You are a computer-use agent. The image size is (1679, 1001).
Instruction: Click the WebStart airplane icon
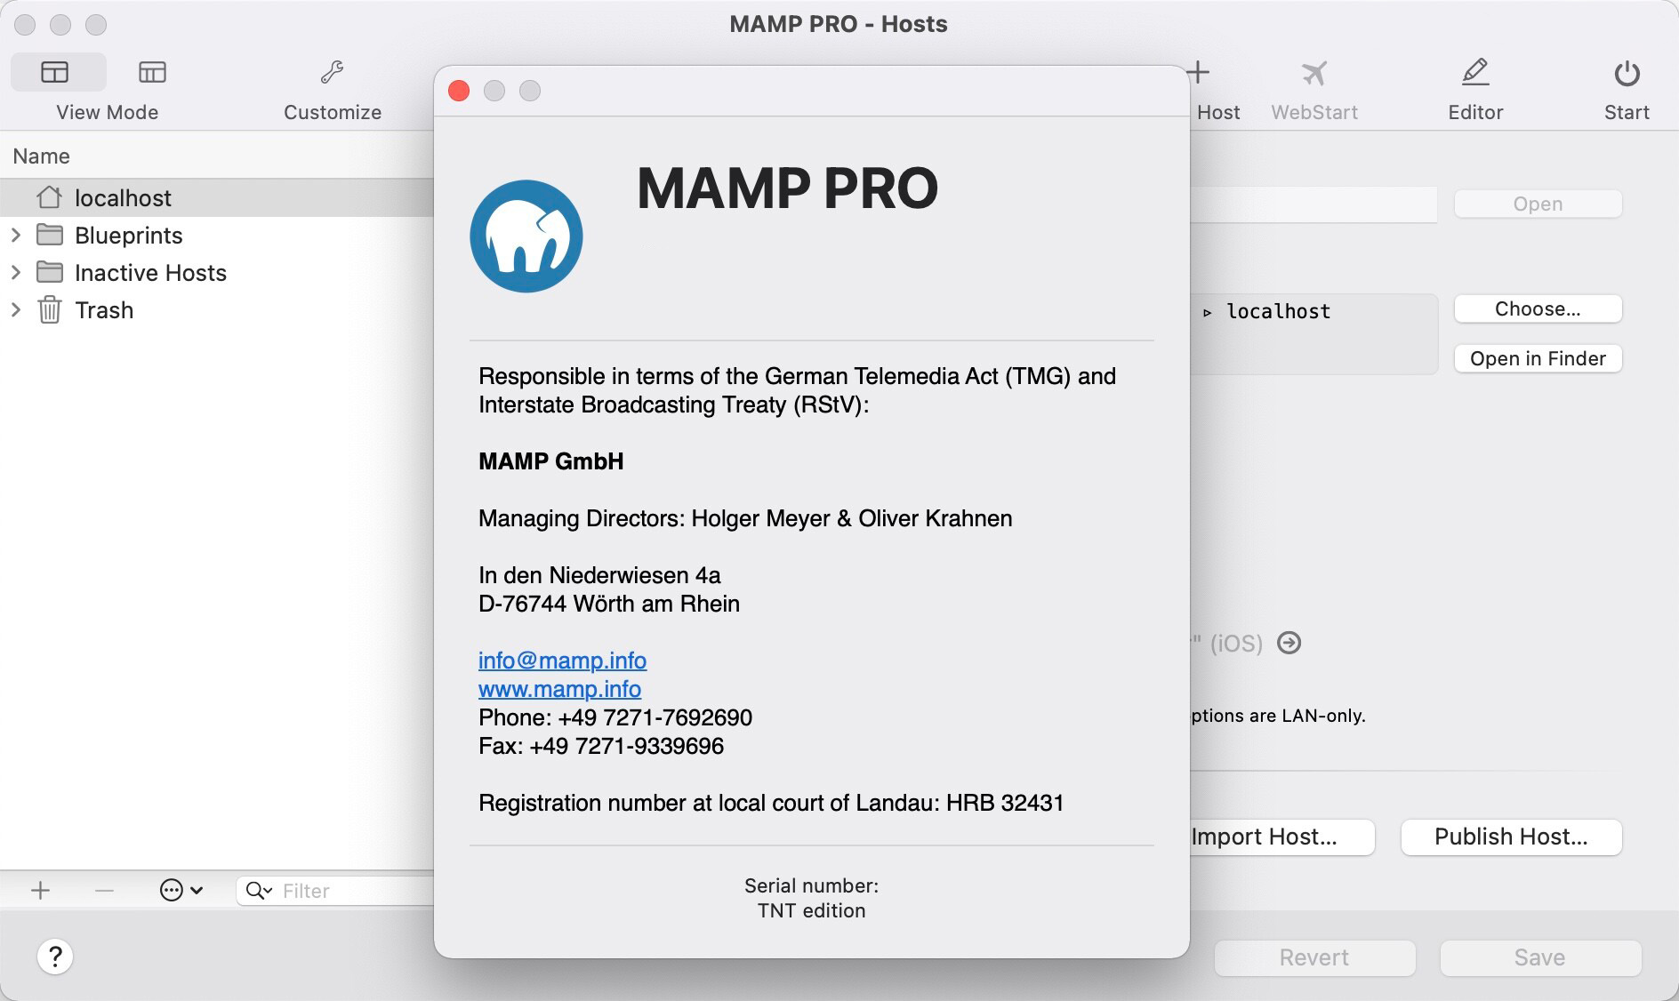click(1313, 72)
